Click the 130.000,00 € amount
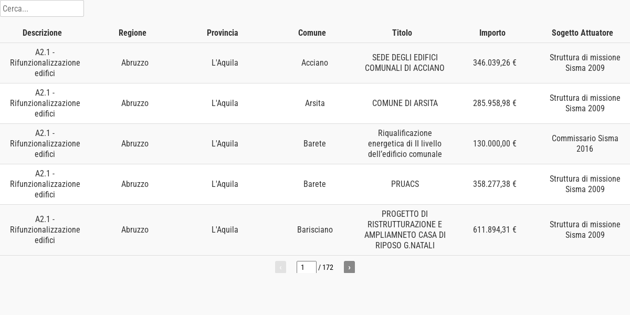The height and width of the screenshot is (315, 630). 495,144
